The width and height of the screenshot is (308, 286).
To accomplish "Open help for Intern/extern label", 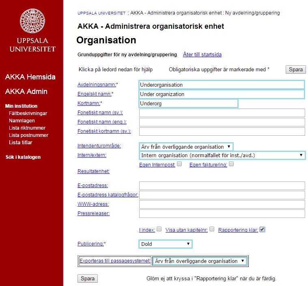I will tap(92, 155).
